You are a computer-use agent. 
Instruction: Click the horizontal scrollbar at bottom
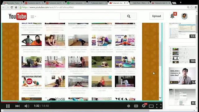pos(76,111)
